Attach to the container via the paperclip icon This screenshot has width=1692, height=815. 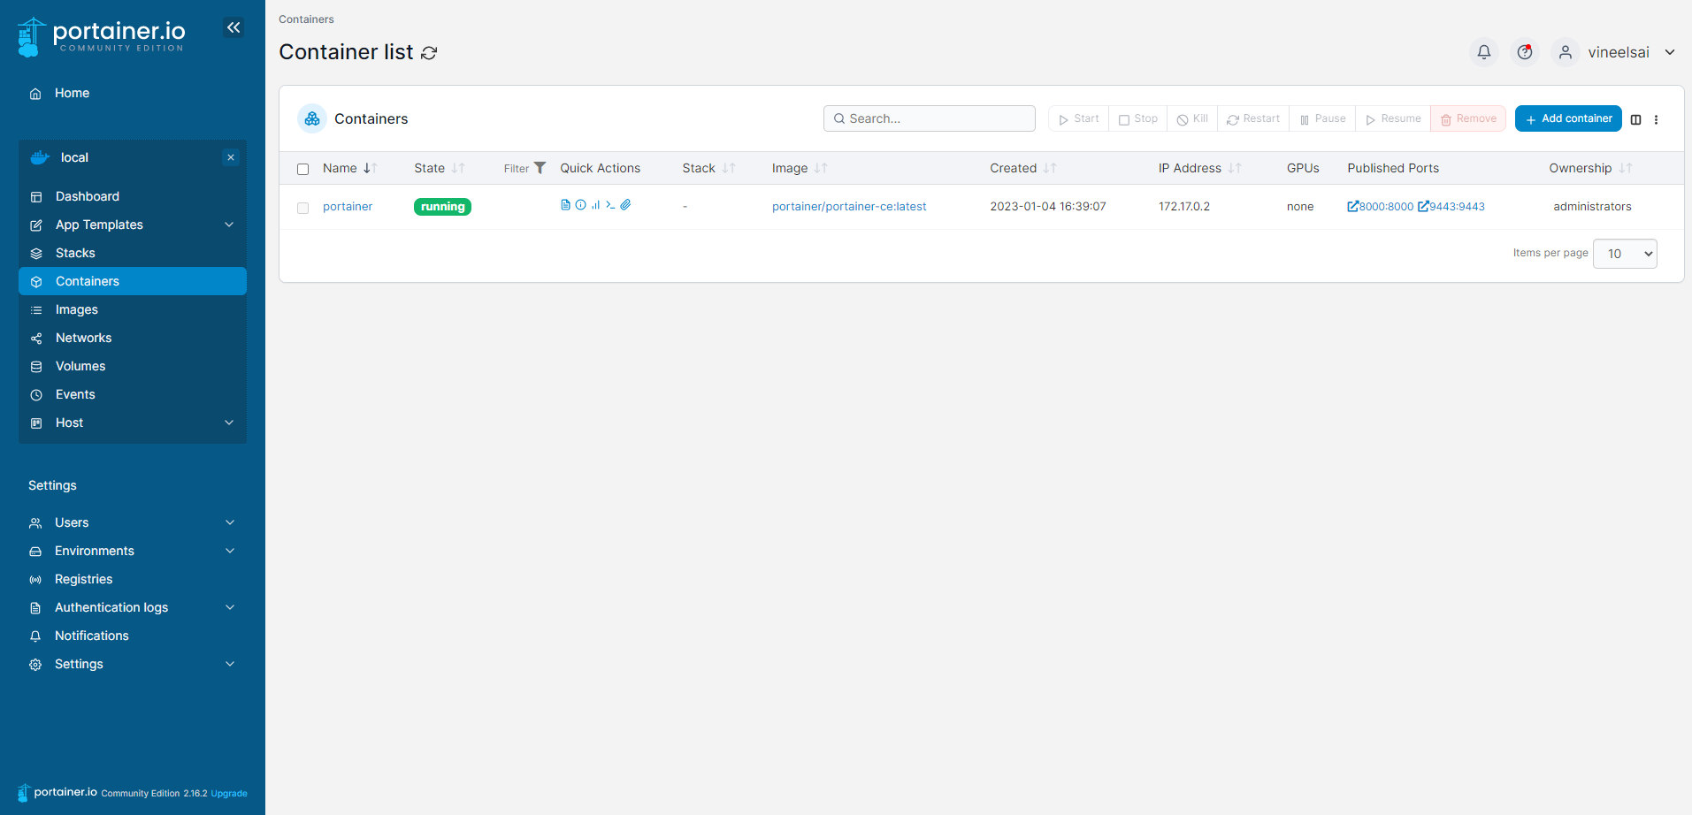(626, 204)
